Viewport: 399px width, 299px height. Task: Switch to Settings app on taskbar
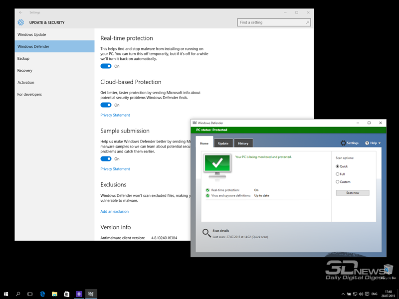[79, 294]
